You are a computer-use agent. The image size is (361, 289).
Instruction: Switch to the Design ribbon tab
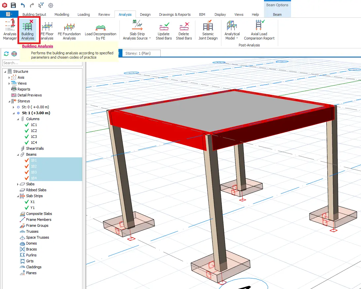(145, 14)
